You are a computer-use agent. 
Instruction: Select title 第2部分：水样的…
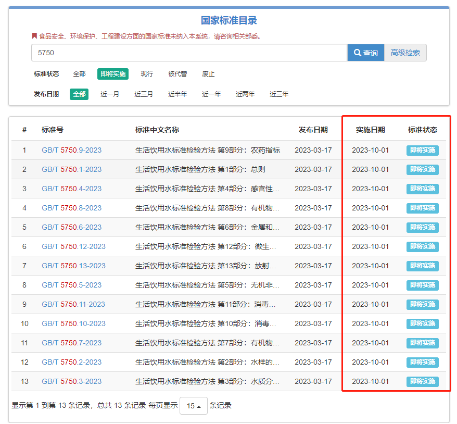pyautogui.click(x=249, y=362)
